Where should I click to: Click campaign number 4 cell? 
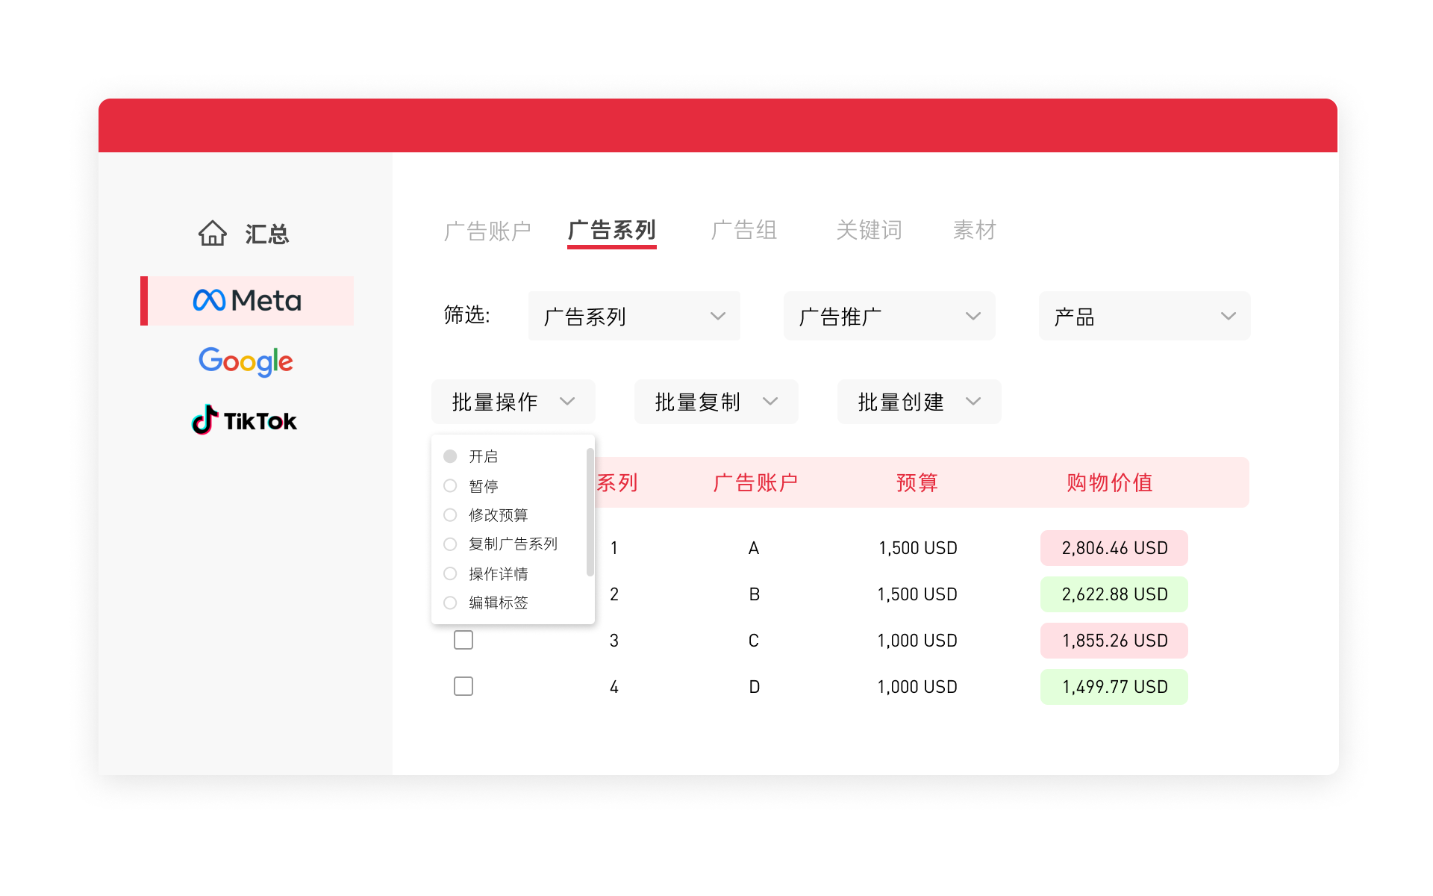tap(614, 687)
